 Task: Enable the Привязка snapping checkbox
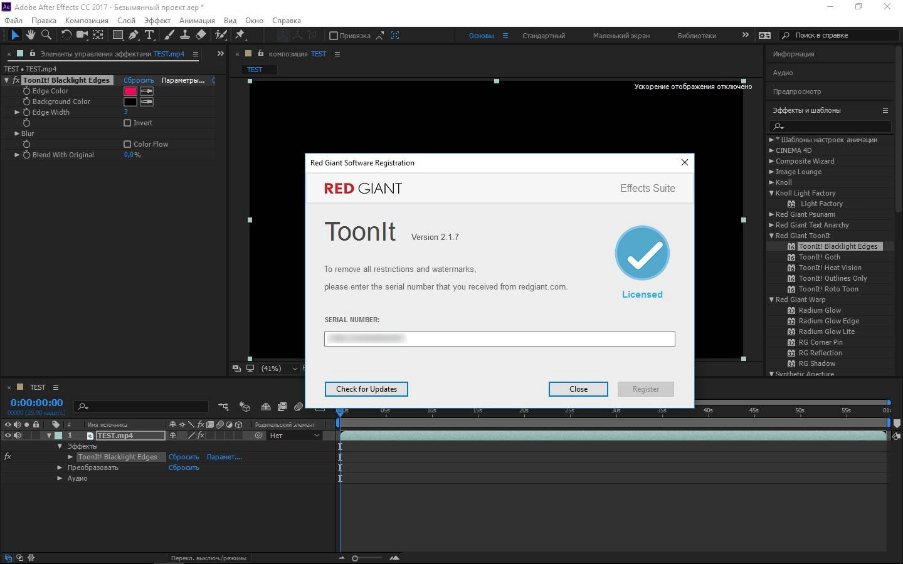(x=334, y=36)
